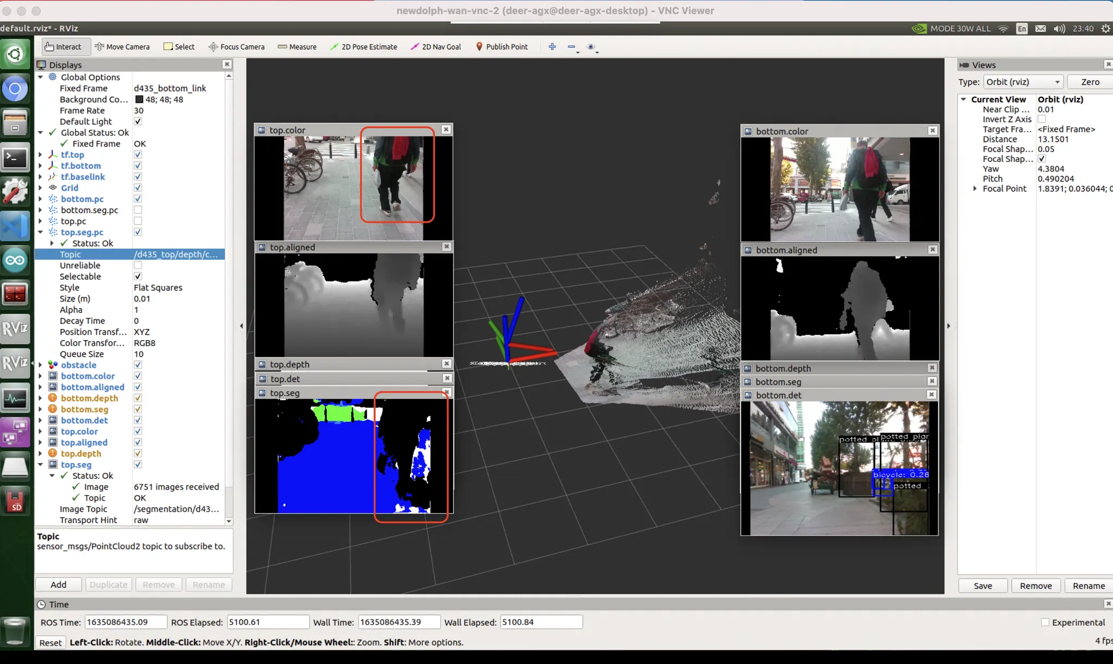
Task: Pick the 2D Nav Goal tool
Action: click(x=435, y=47)
